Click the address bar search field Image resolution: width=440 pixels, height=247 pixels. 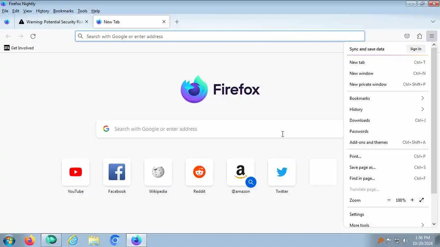(220, 36)
